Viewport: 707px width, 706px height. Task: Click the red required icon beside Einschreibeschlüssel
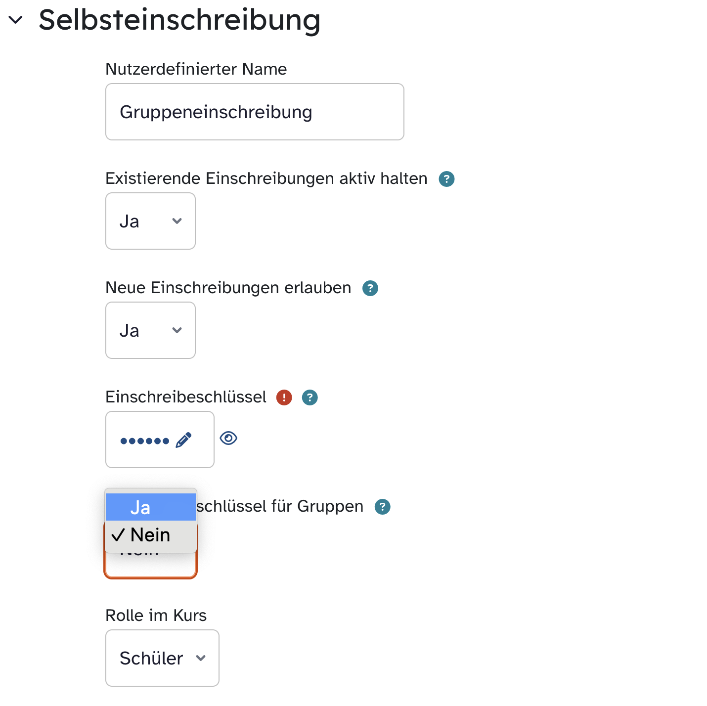coord(284,397)
